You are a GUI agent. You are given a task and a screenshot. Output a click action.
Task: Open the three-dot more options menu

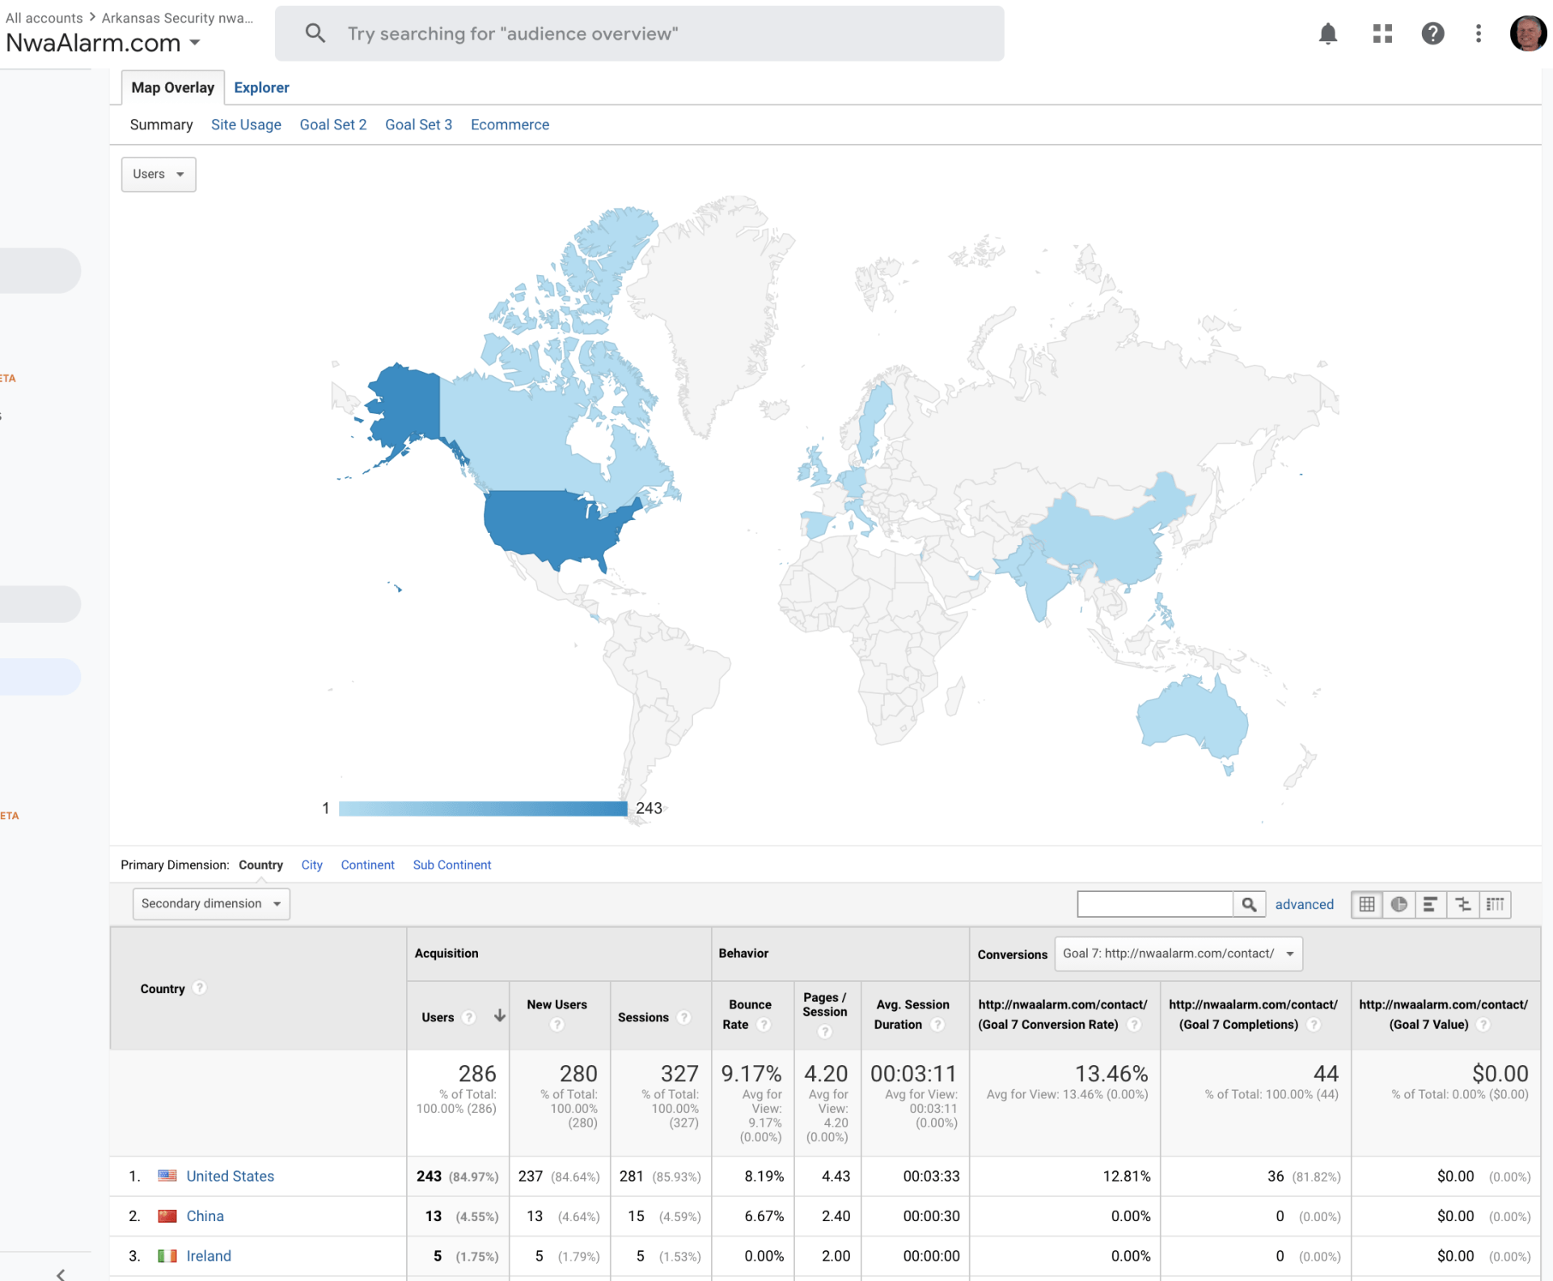[x=1478, y=33]
